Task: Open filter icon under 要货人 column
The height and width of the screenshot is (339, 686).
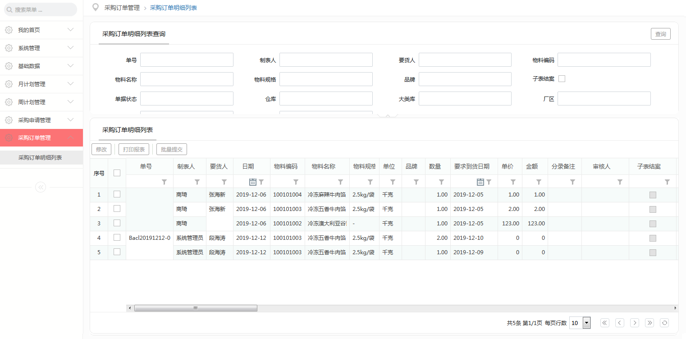Action: [224, 182]
